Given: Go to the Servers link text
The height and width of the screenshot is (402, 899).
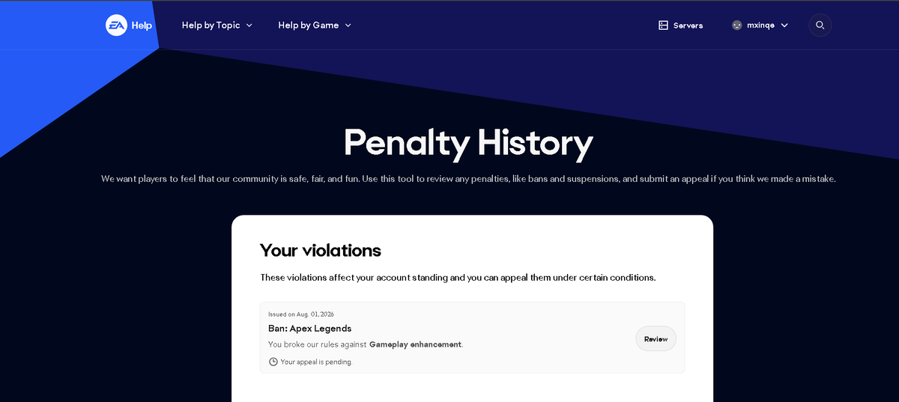Looking at the screenshot, I should click(x=688, y=25).
